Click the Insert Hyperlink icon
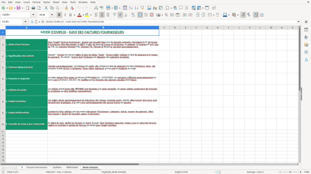The width and height of the screenshot is (311, 174). click(175, 8)
